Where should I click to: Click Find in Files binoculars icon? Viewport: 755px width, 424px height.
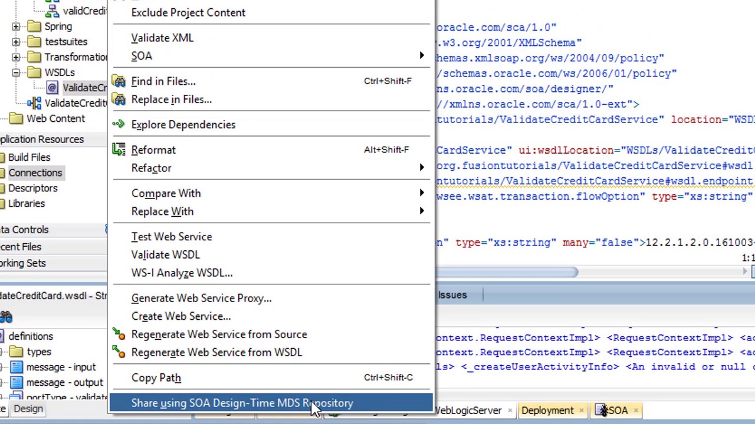point(120,81)
